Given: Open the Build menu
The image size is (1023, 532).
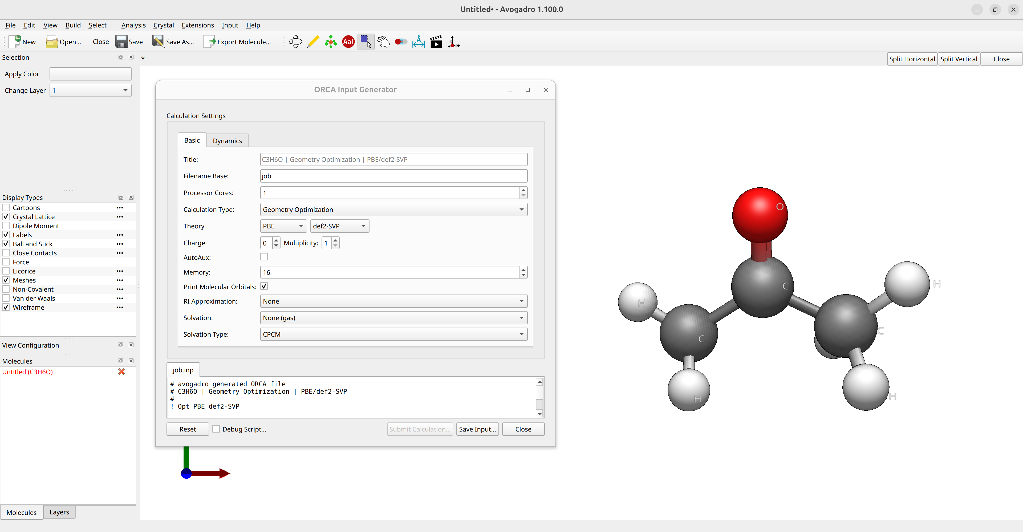Looking at the screenshot, I should pos(73,25).
